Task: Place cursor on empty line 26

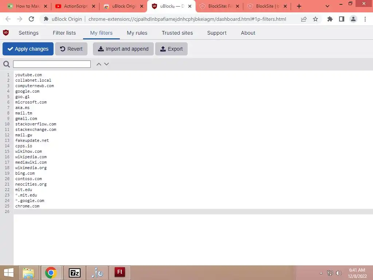Action: point(193,212)
